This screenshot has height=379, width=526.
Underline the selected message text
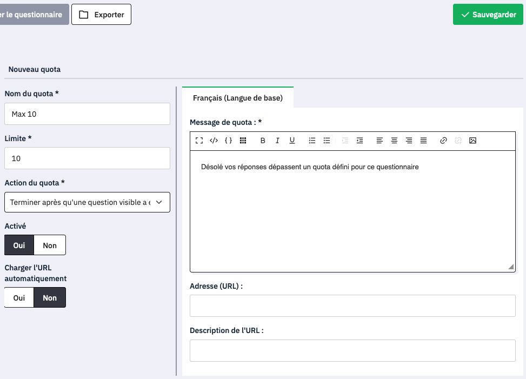(292, 141)
